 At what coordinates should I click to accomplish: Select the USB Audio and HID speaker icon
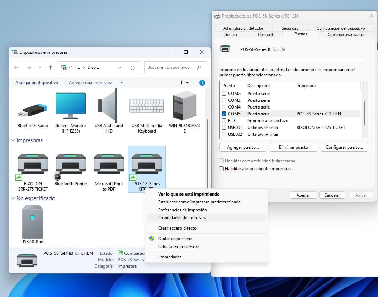point(108,106)
